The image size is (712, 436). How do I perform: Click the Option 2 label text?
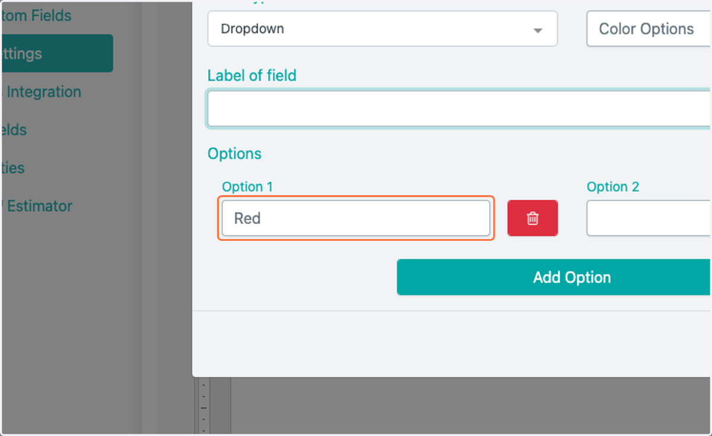613,187
